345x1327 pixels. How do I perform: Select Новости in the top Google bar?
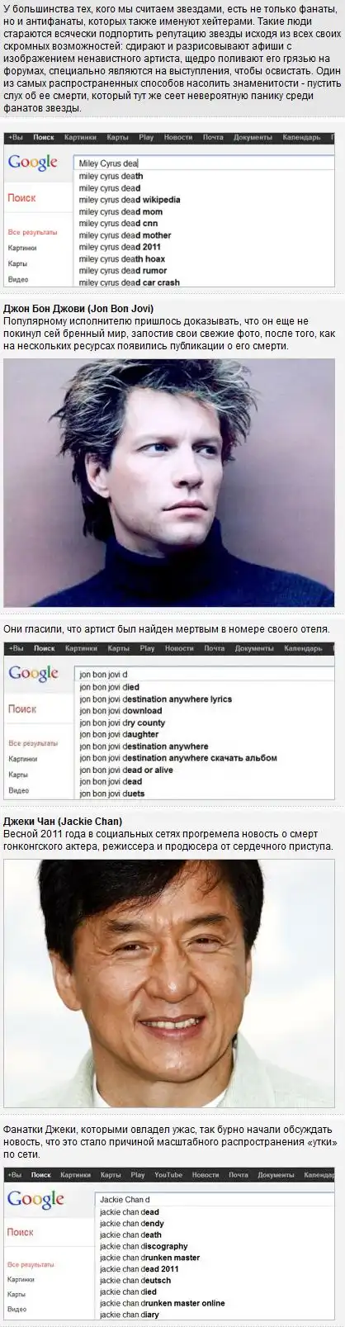(178, 138)
